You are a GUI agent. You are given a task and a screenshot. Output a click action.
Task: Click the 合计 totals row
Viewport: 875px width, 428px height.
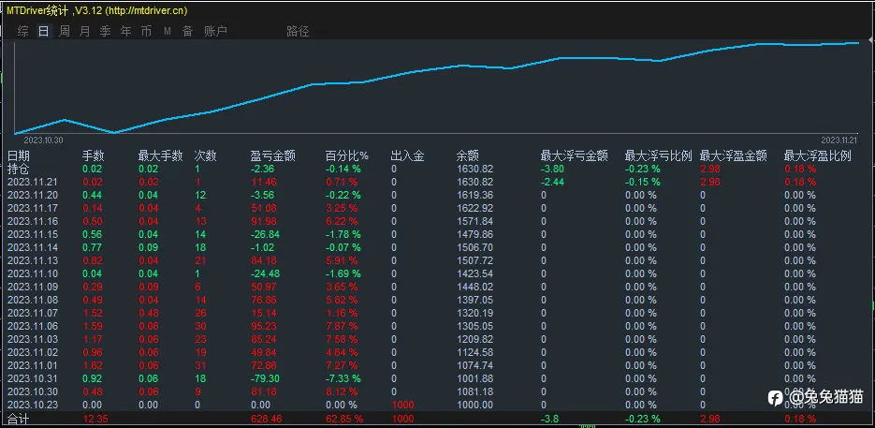pos(430,419)
